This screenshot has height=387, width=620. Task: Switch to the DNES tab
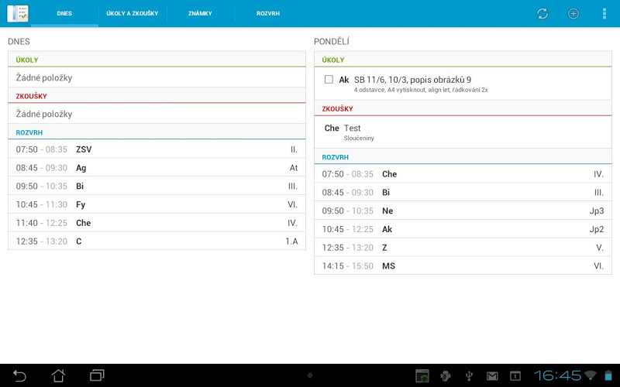tap(64, 13)
